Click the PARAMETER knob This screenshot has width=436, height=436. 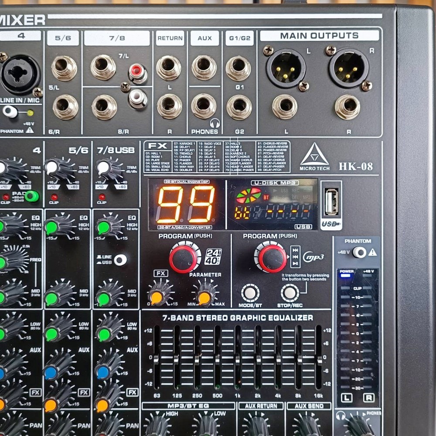[205, 294]
